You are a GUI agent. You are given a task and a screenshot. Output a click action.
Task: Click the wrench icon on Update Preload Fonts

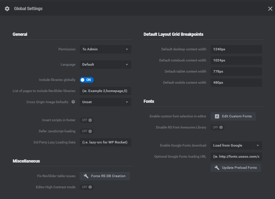[x=217, y=168]
